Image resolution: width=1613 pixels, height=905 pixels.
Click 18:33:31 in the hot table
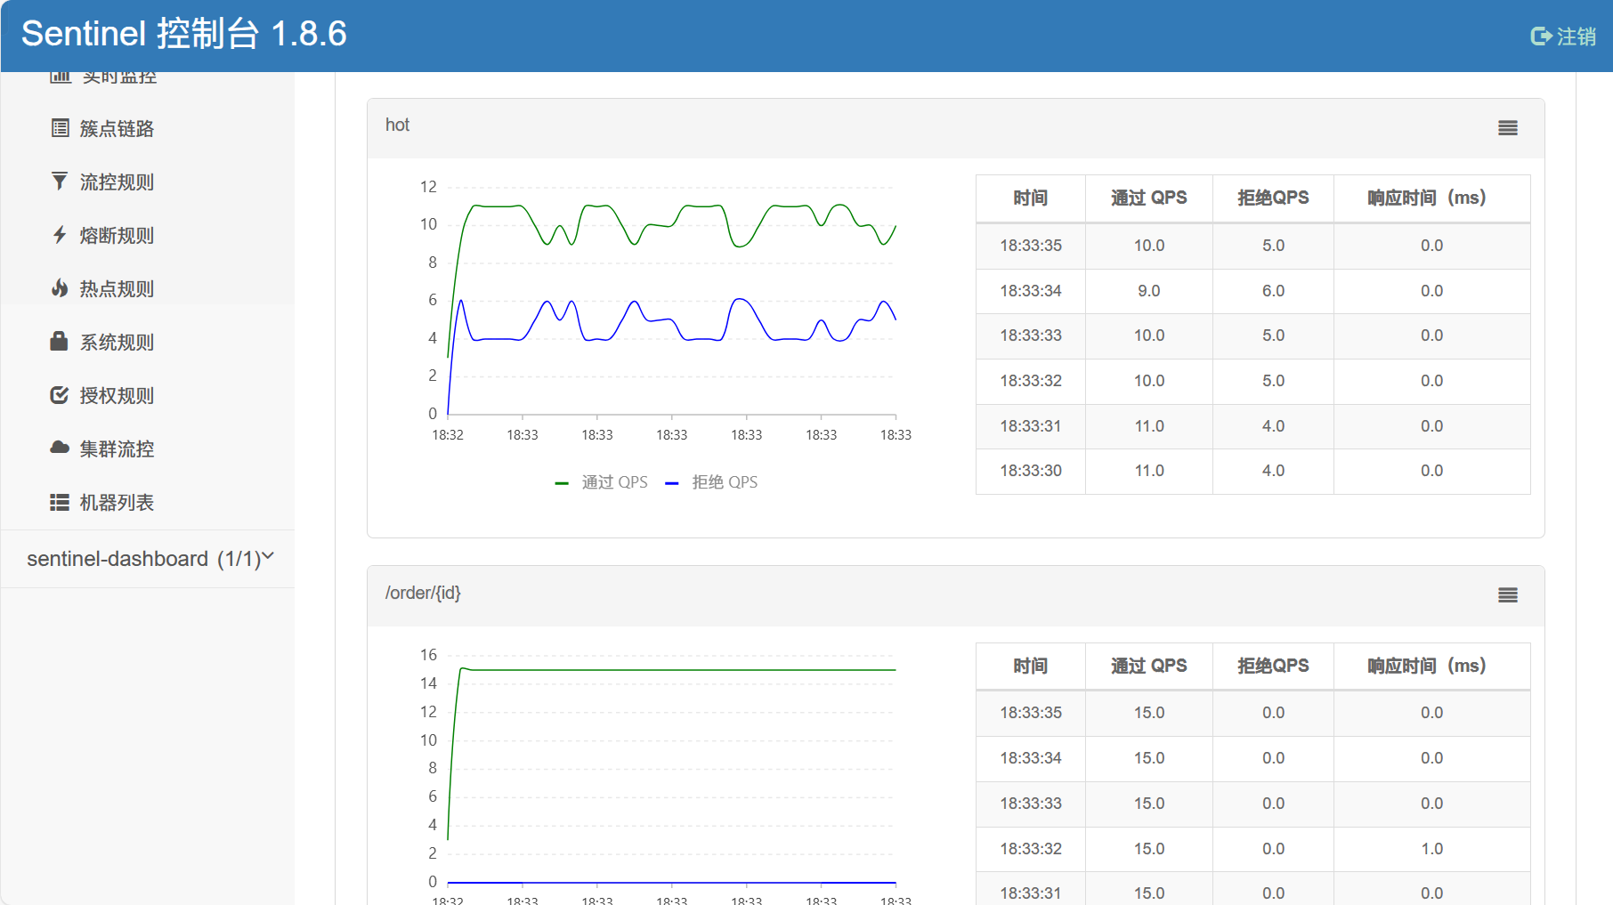[1031, 426]
